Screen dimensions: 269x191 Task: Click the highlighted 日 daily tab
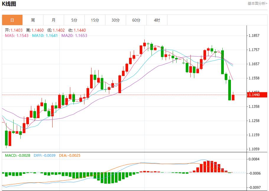coord(12,20)
